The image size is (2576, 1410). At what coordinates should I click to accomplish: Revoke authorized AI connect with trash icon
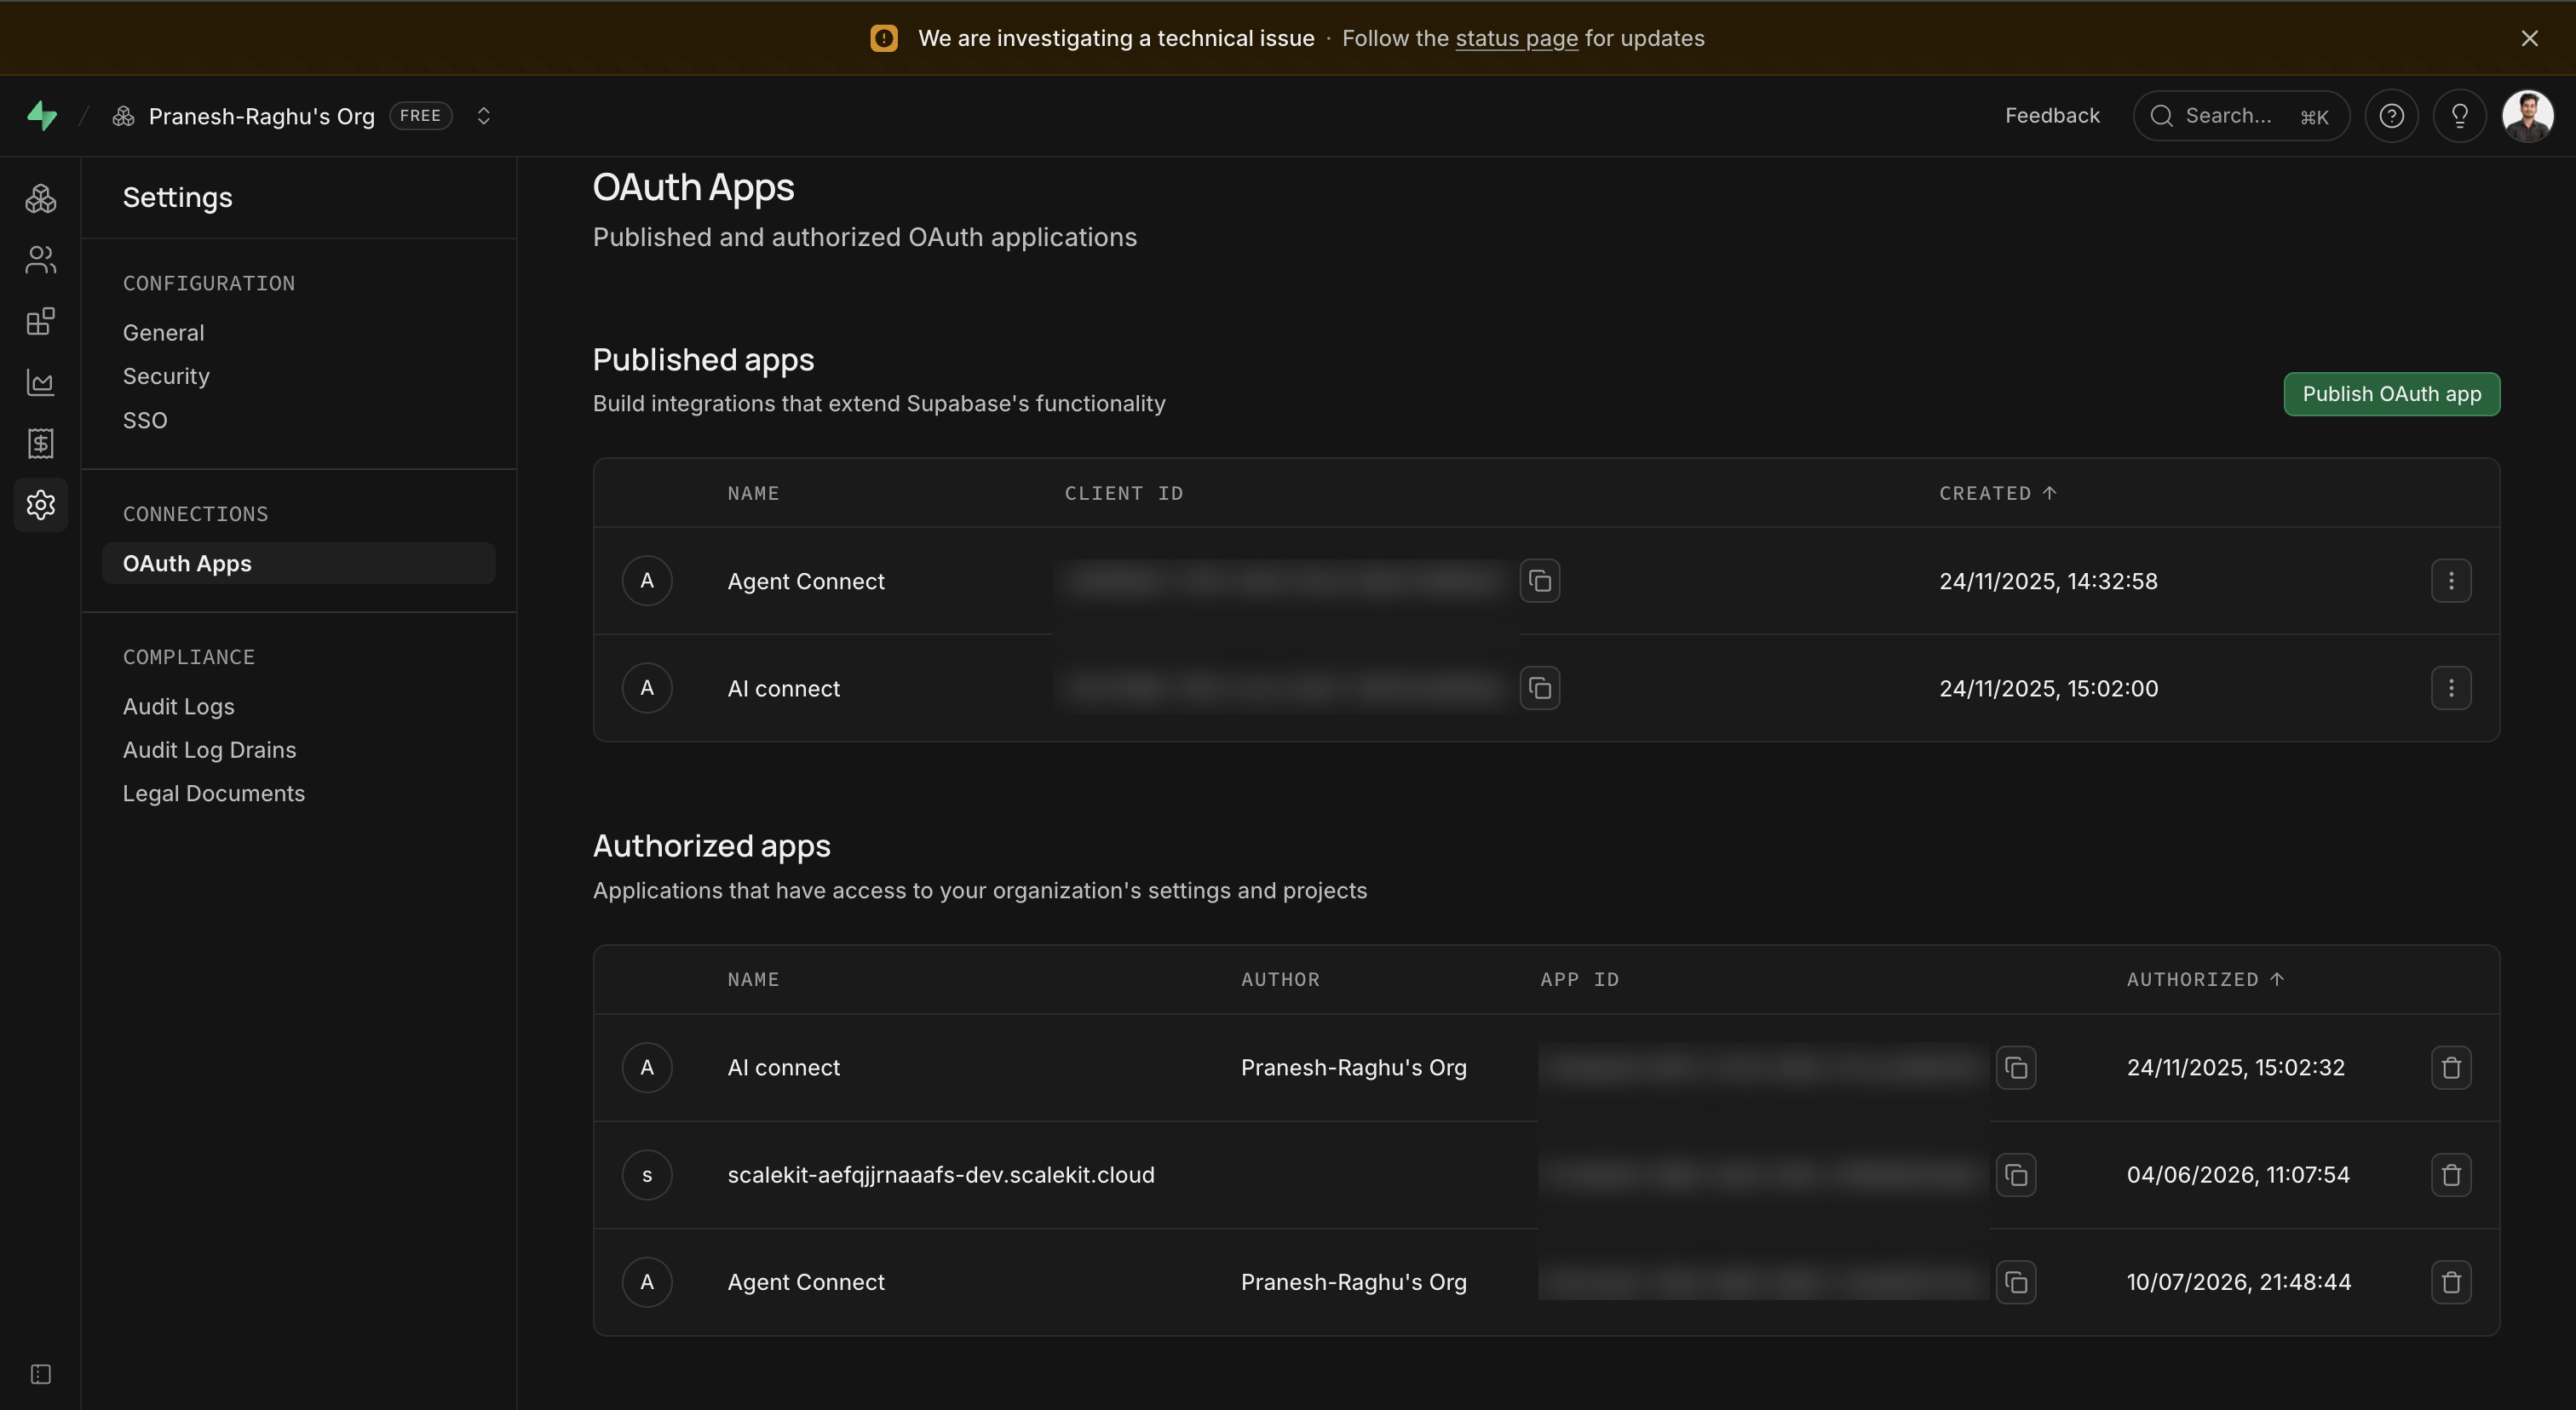point(2451,1067)
